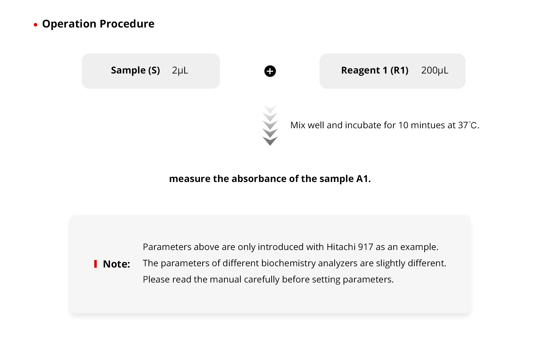Select the 200µL reagent volume
This screenshot has width=540, height=350.
(435, 70)
